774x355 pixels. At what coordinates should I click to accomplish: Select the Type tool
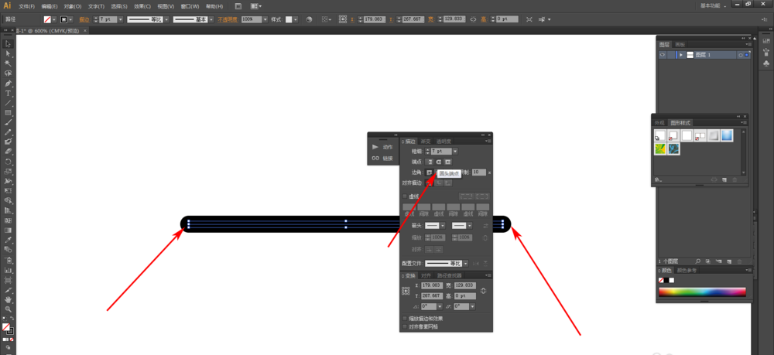click(8, 93)
